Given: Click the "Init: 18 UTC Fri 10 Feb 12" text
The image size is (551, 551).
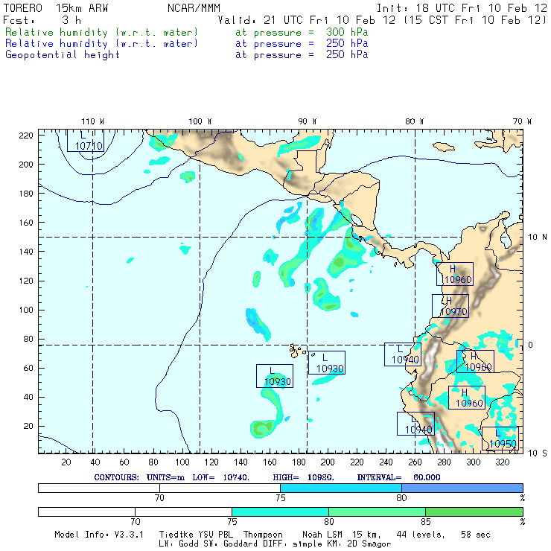Looking at the screenshot, I should (462, 8).
